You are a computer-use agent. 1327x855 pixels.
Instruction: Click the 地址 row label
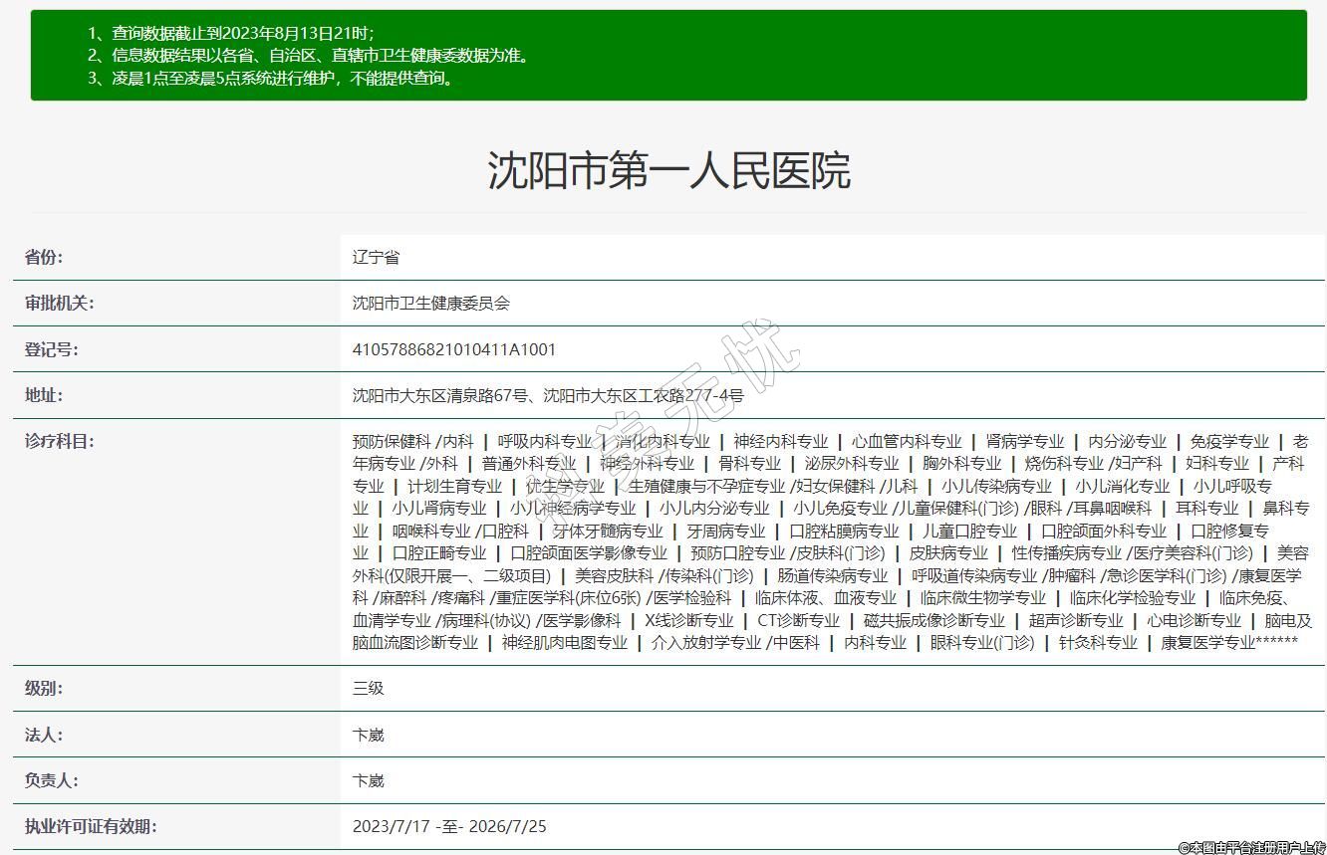coord(44,395)
